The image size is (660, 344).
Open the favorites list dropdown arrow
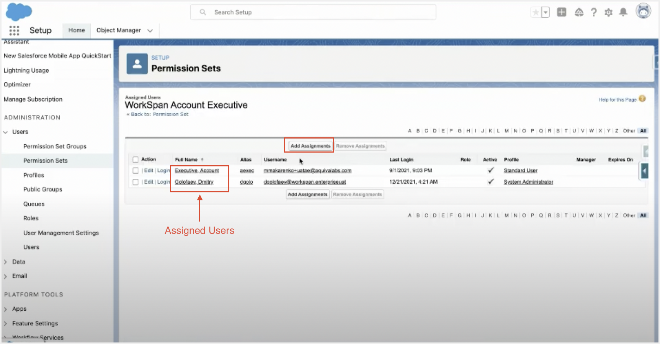pos(546,13)
